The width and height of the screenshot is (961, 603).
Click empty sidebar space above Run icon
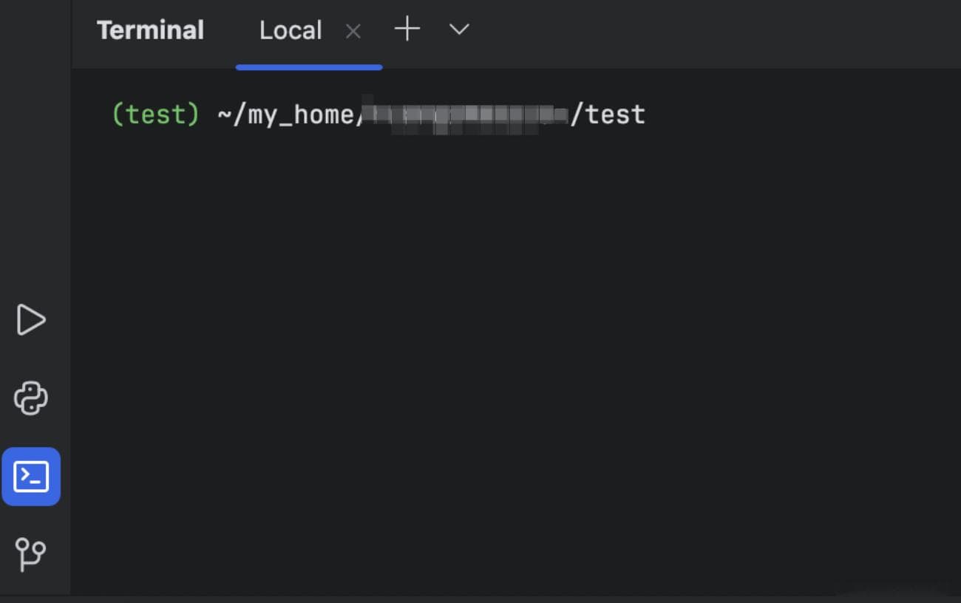(35, 148)
